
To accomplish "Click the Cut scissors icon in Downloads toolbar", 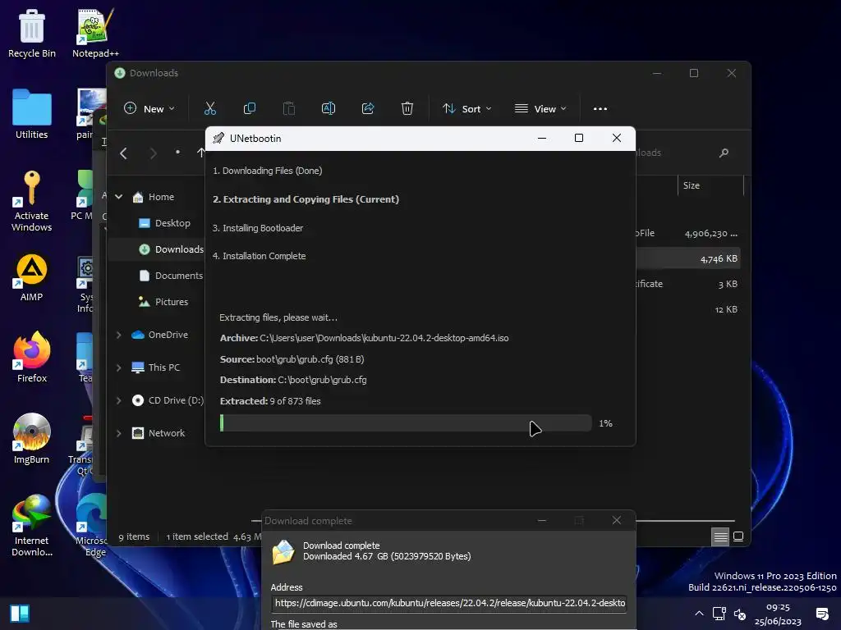I will tap(210, 109).
